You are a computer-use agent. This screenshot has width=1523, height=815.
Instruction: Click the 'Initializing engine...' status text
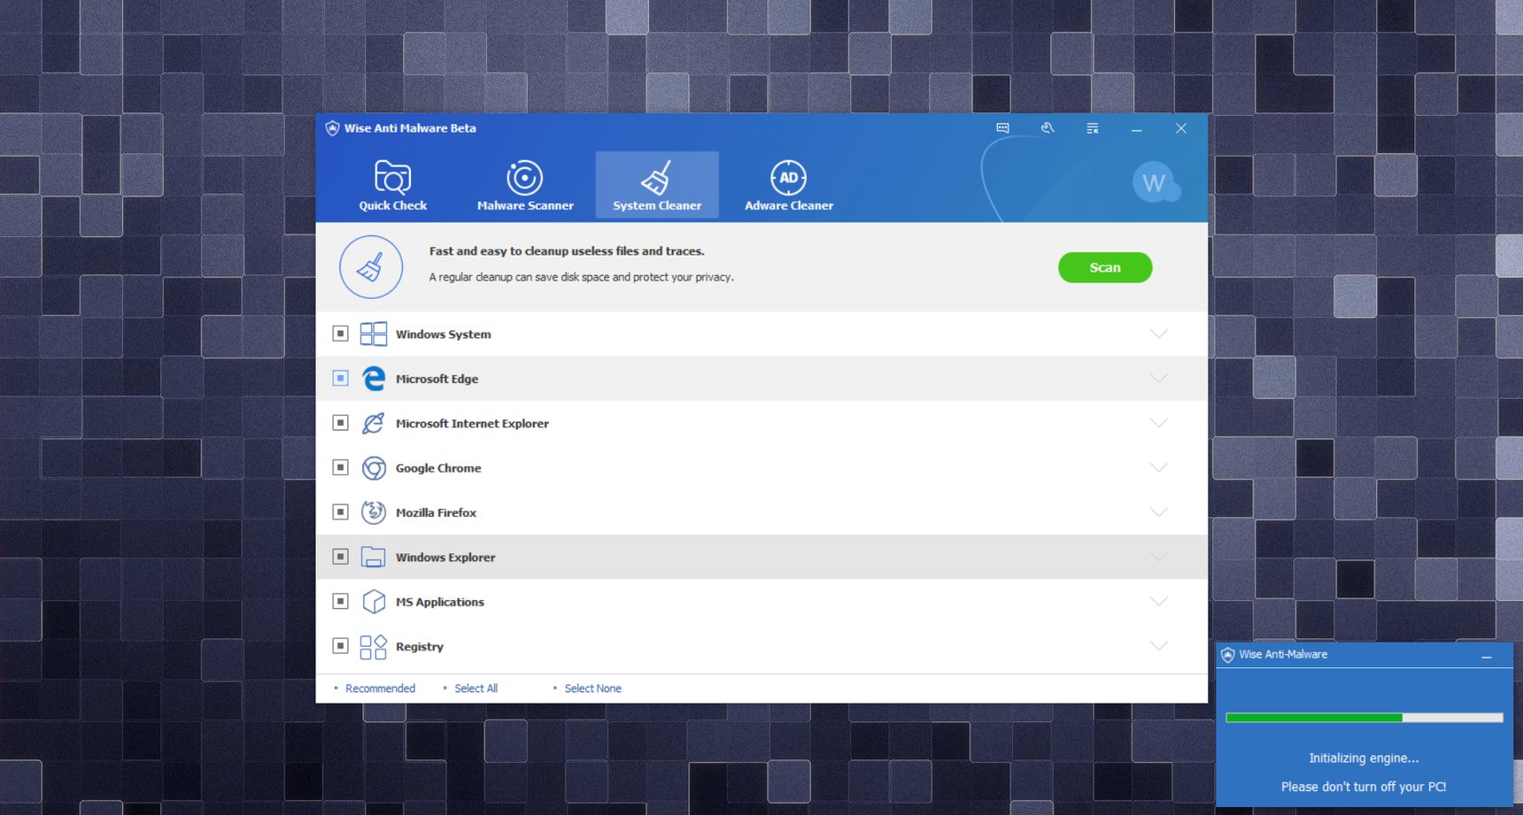point(1364,758)
